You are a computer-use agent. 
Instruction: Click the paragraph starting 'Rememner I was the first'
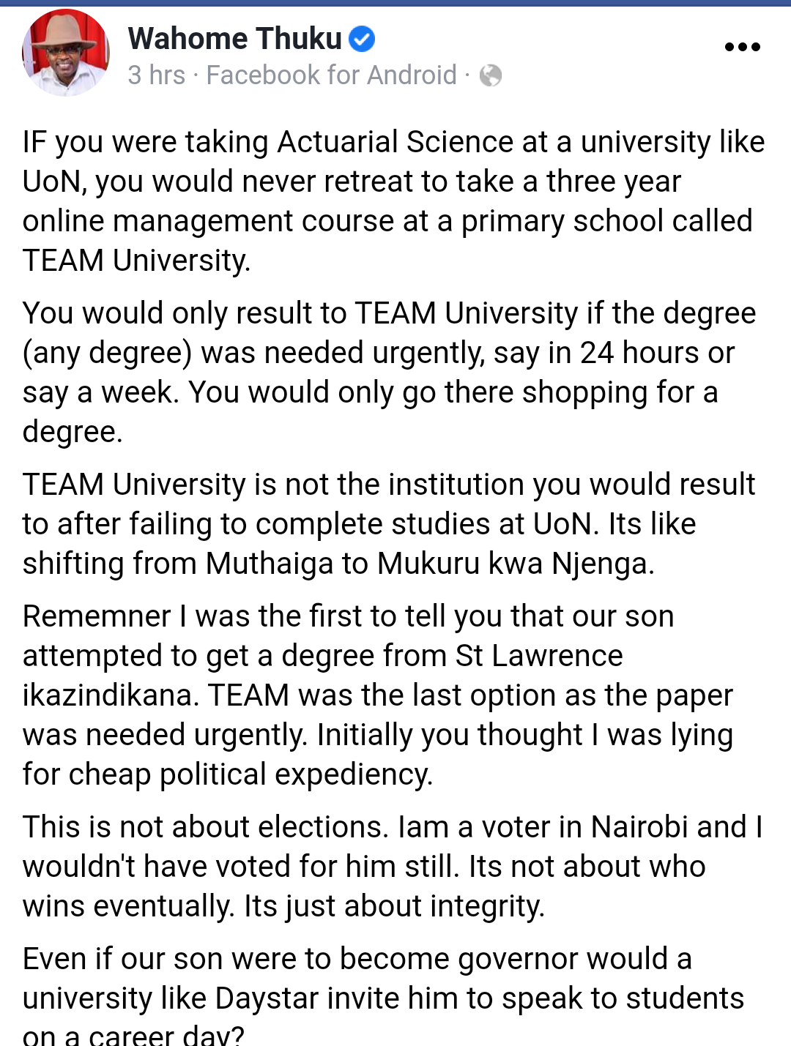[378, 695]
